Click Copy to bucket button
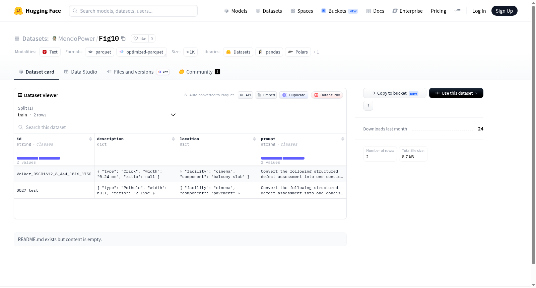 point(395,93)
